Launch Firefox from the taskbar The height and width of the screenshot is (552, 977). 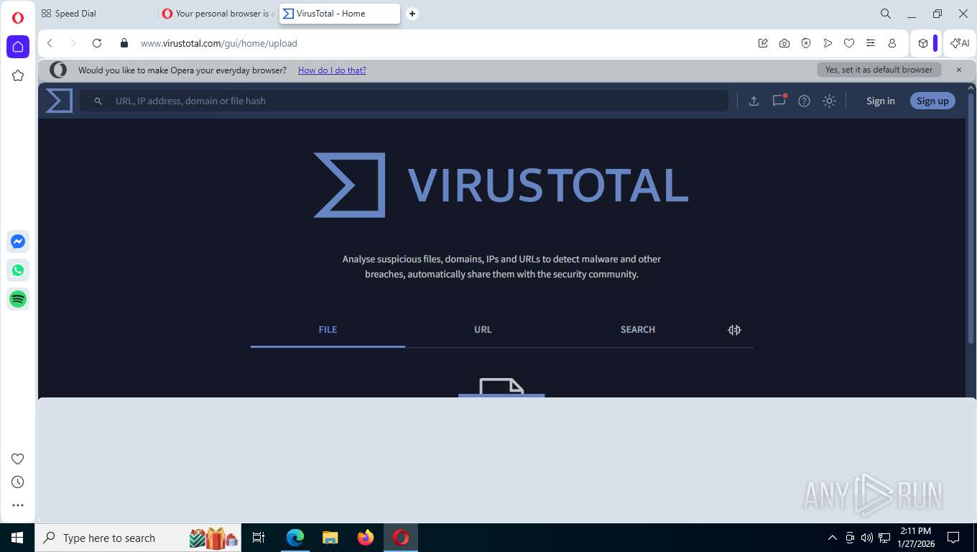tap(366, 538)
